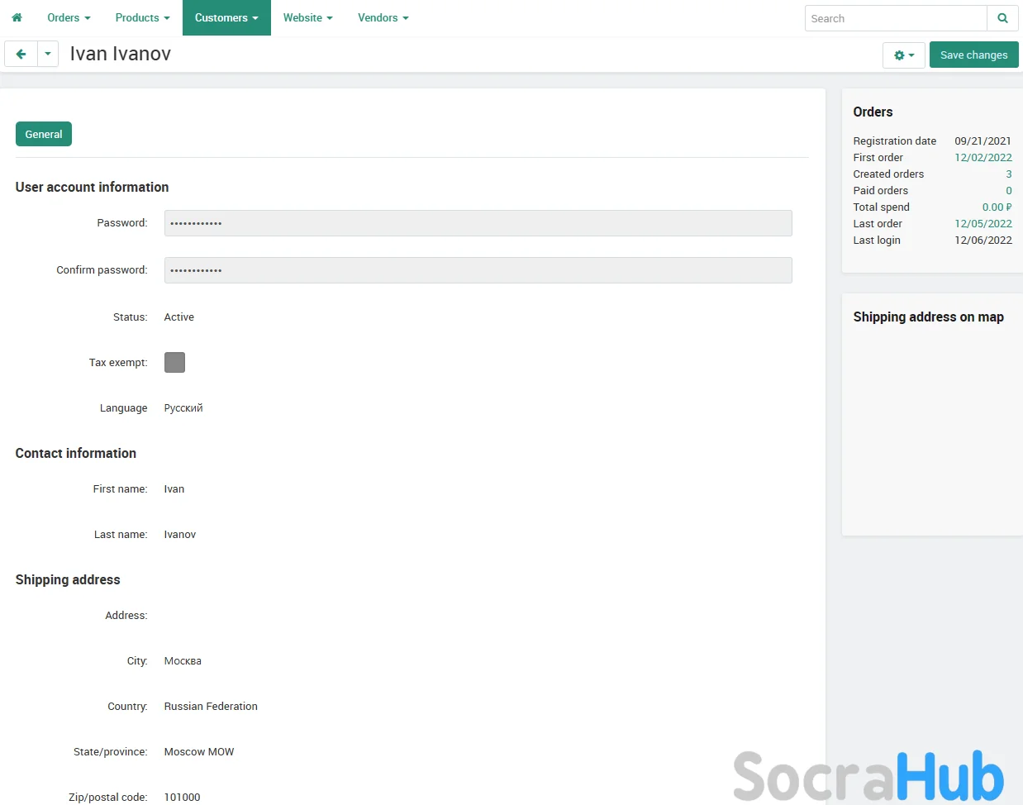Open the Last order date 12/05/2022 link

pos(983,223)
